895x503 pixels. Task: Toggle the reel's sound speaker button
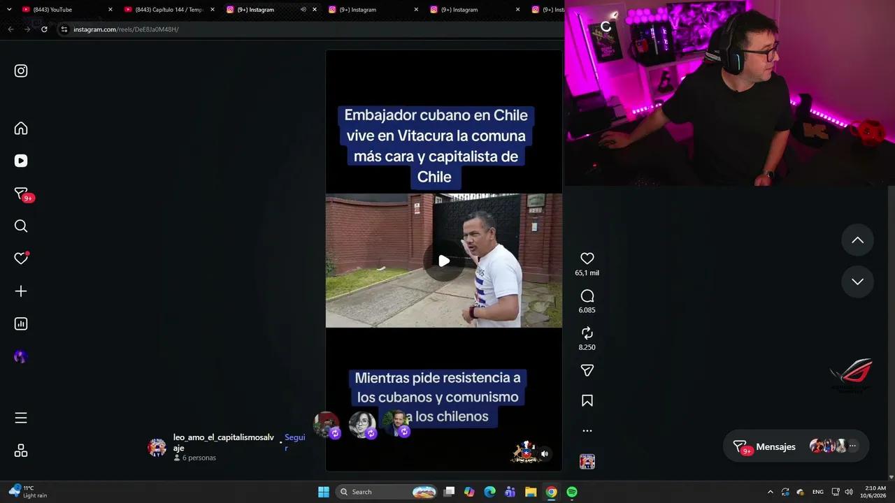(x=545, y=453)
